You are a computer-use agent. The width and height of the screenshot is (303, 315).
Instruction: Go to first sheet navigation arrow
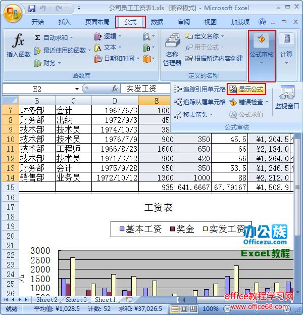(x=6, y=299)
